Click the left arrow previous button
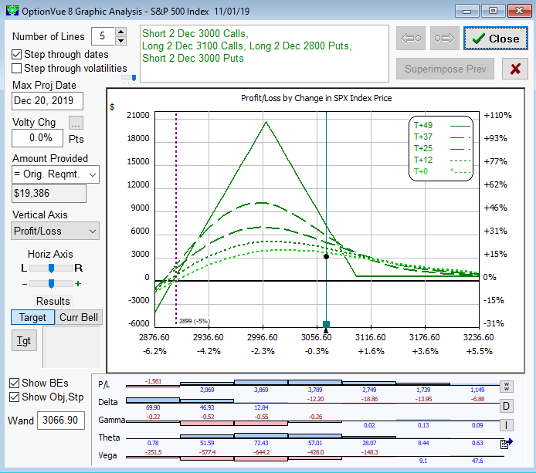 pyautogui.click(x=411, y=38)
